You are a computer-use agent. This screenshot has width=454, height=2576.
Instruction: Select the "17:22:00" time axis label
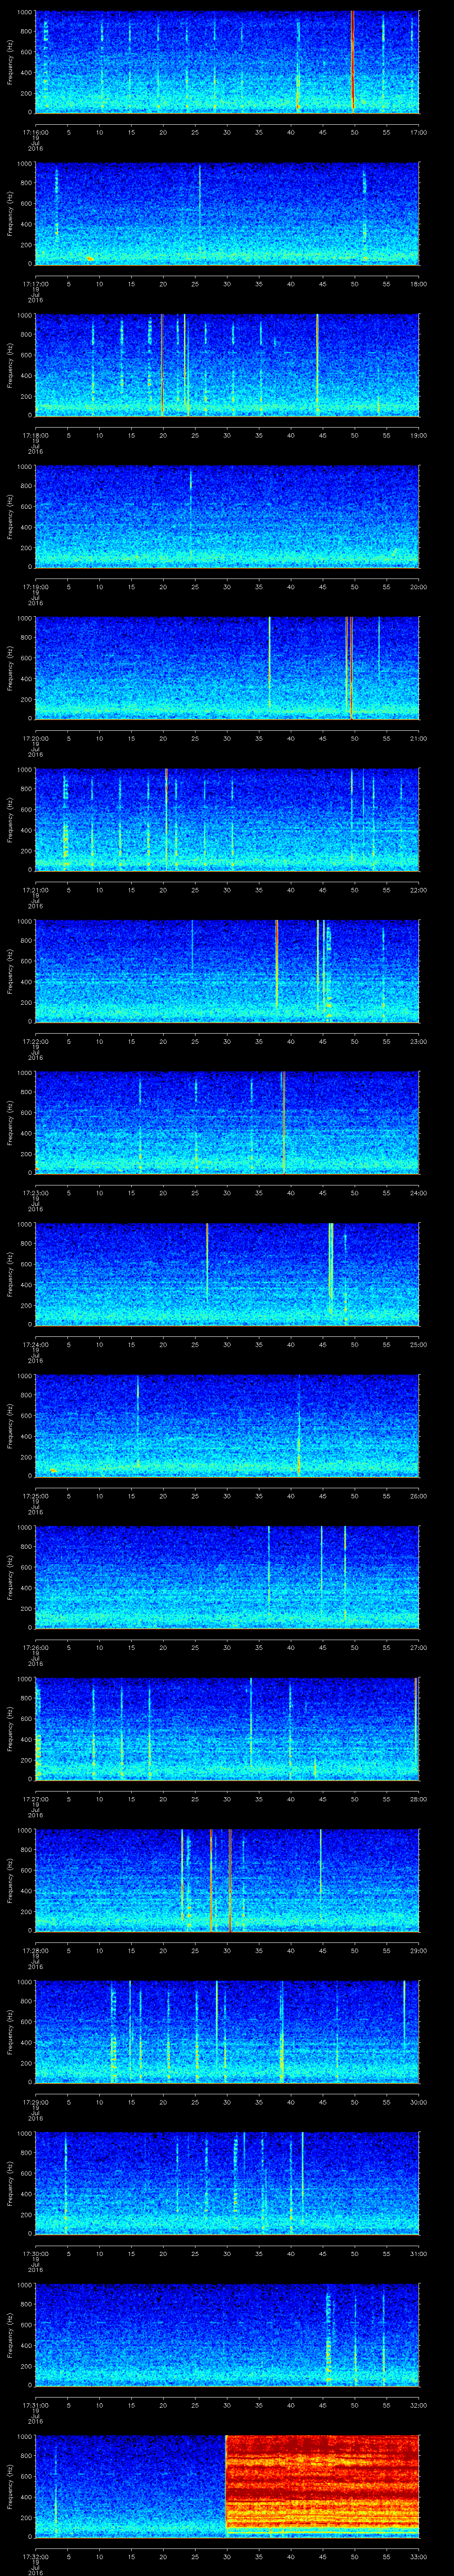35,1041
